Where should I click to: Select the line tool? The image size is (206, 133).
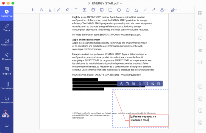[x=145, y=10]
